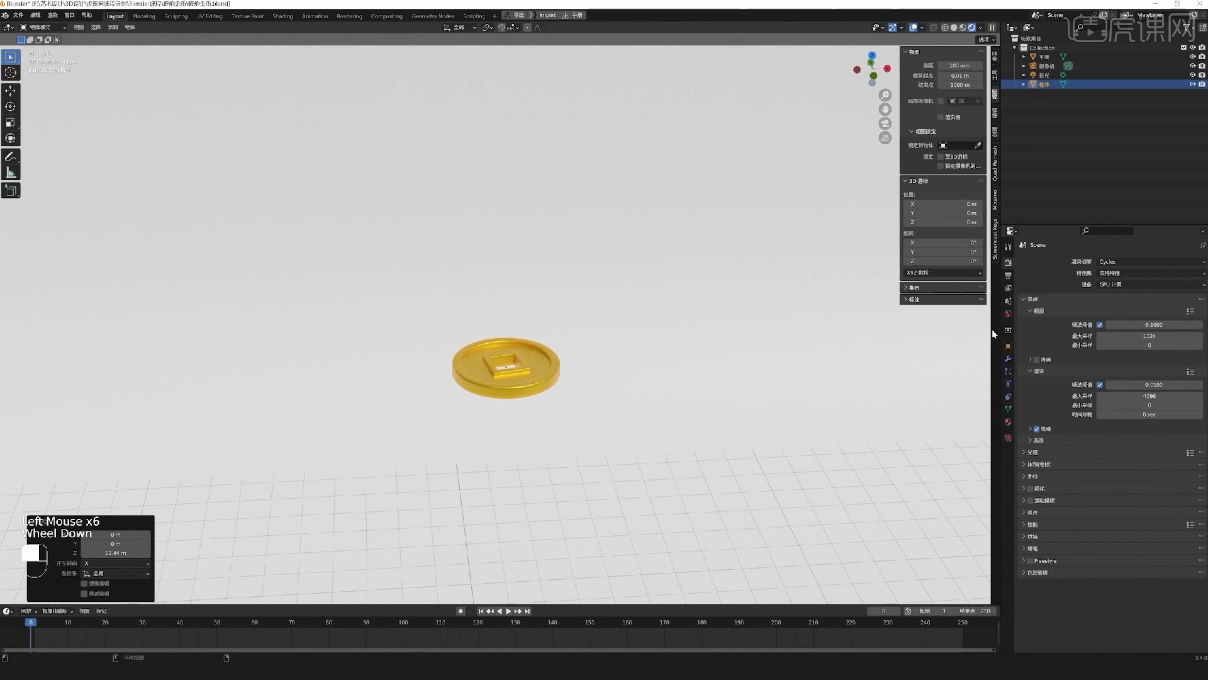The image size is (1208, 680).
Task: Collapse the Collection tree item
Action: click(1014, 48)
